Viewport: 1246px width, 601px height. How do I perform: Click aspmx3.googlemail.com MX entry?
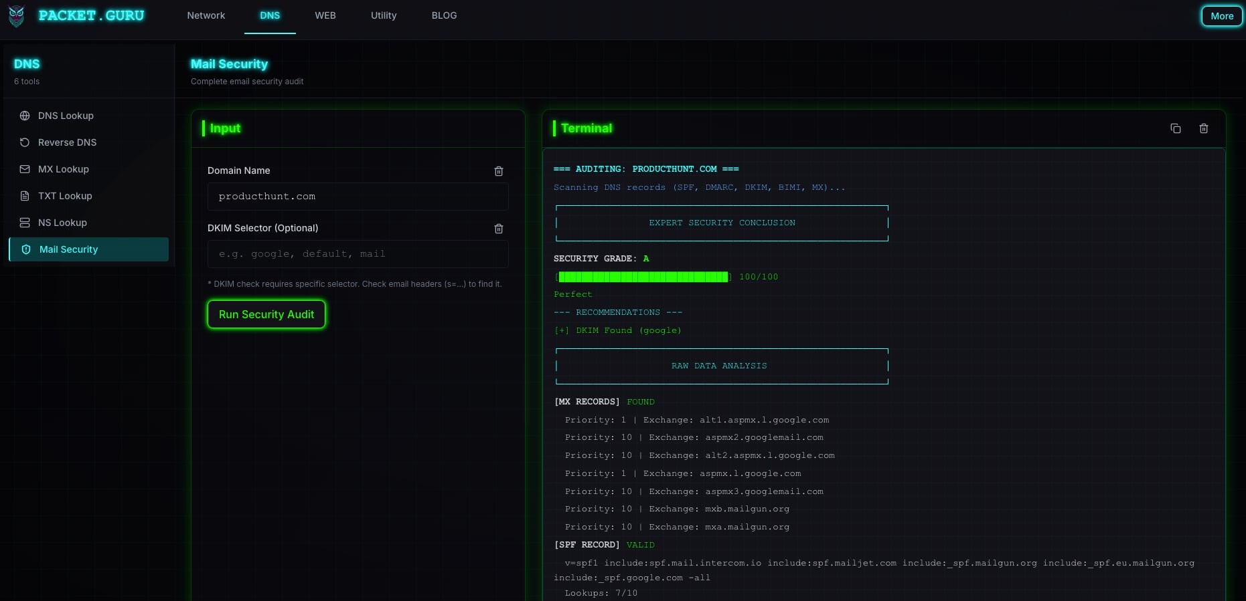pos(694,491)
